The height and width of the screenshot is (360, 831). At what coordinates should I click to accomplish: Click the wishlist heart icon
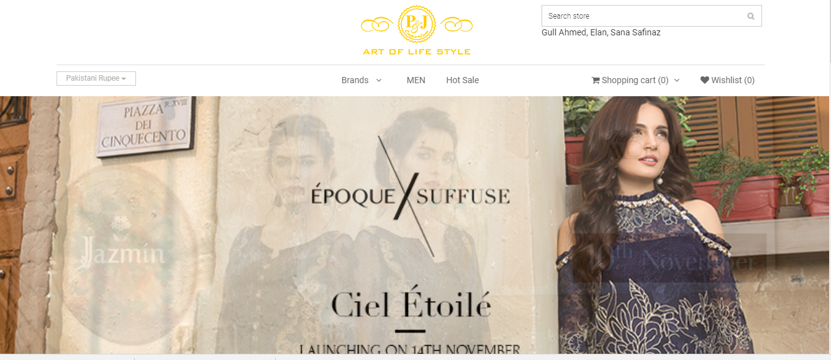[704, 80]
